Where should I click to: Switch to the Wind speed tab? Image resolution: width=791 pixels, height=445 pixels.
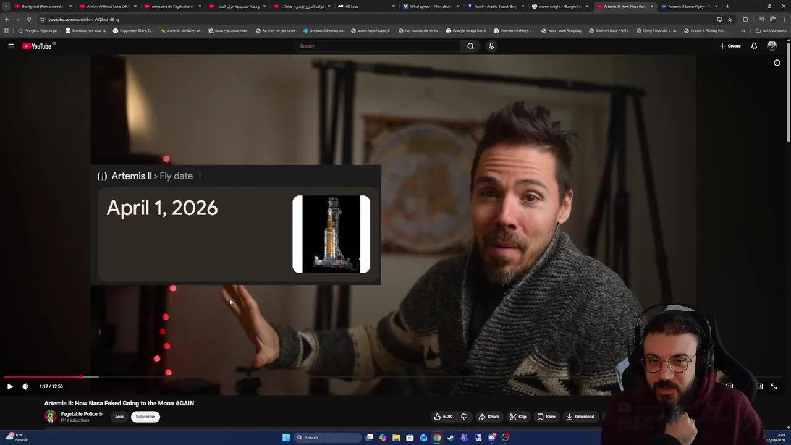point(431,6)
